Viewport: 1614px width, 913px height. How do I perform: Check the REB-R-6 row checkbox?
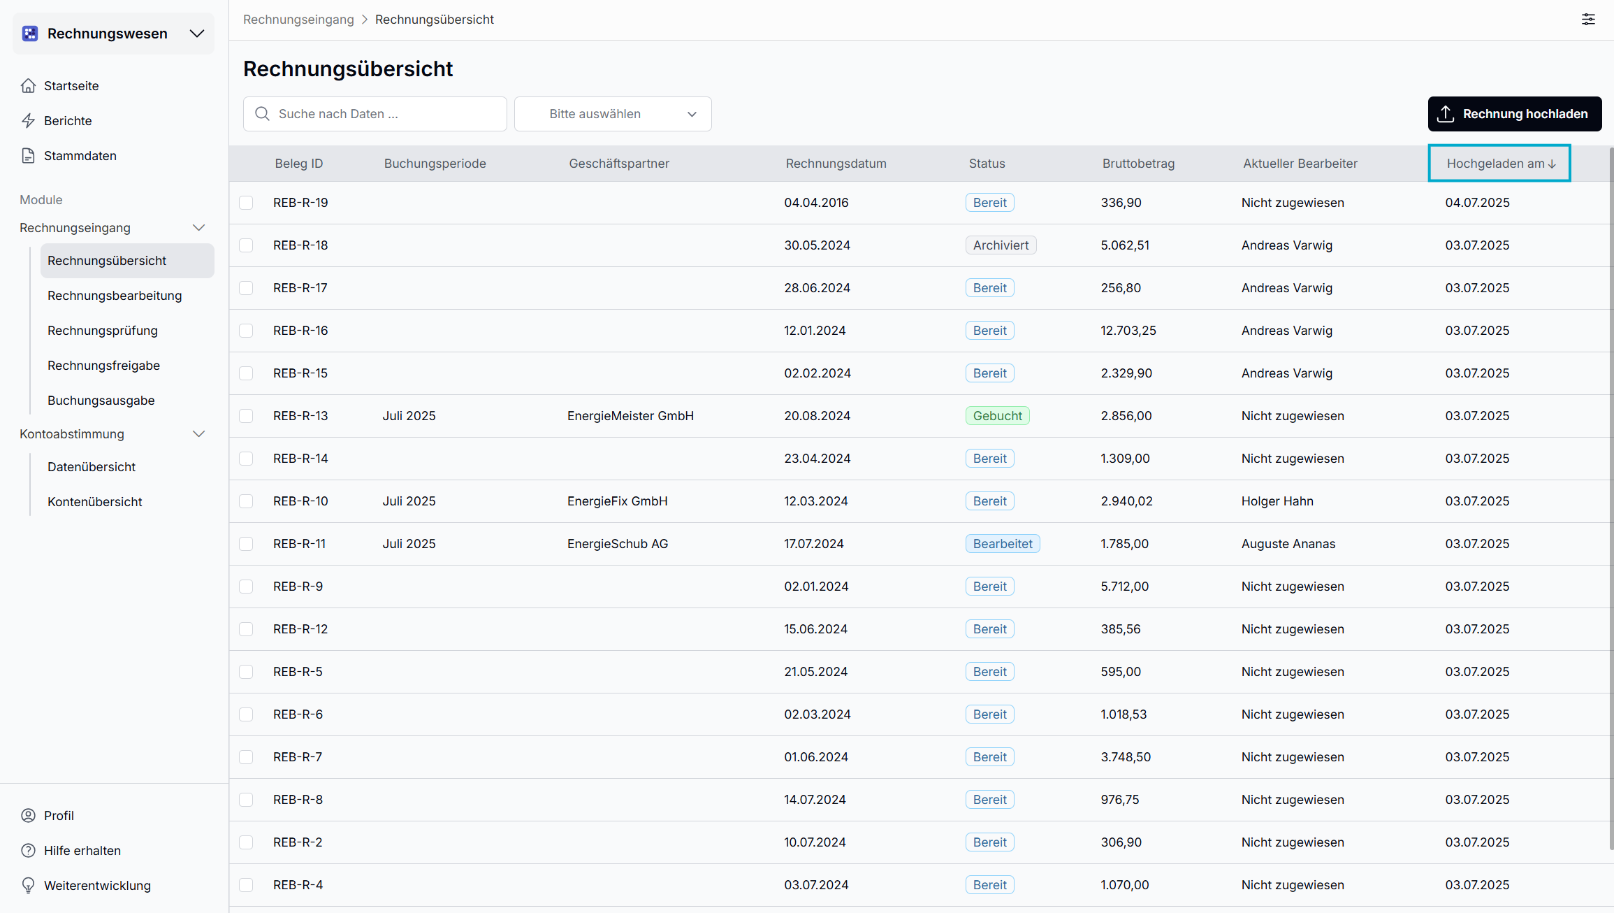[246, 714]
